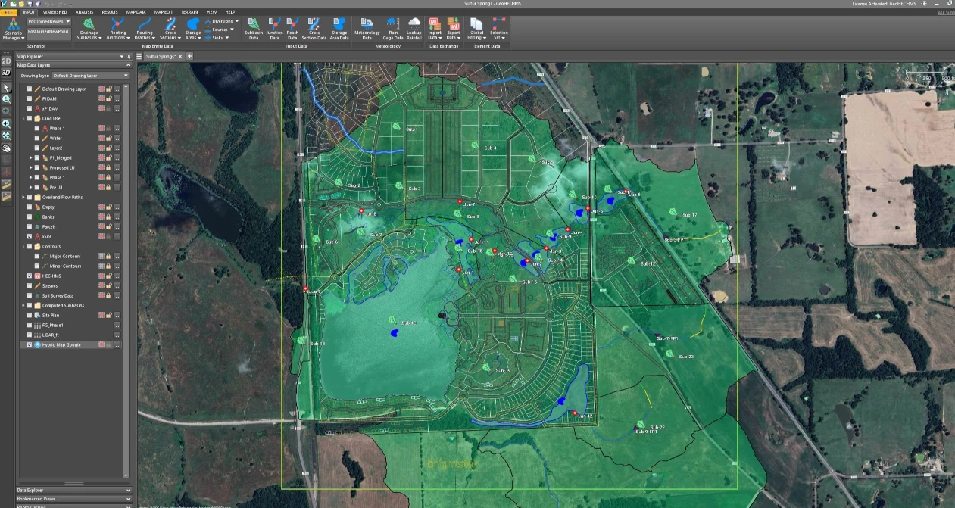This screenshot has height=508, width=955.
Task: Select the Soil Survey Data layer
Action: click(x=58, y=296)
